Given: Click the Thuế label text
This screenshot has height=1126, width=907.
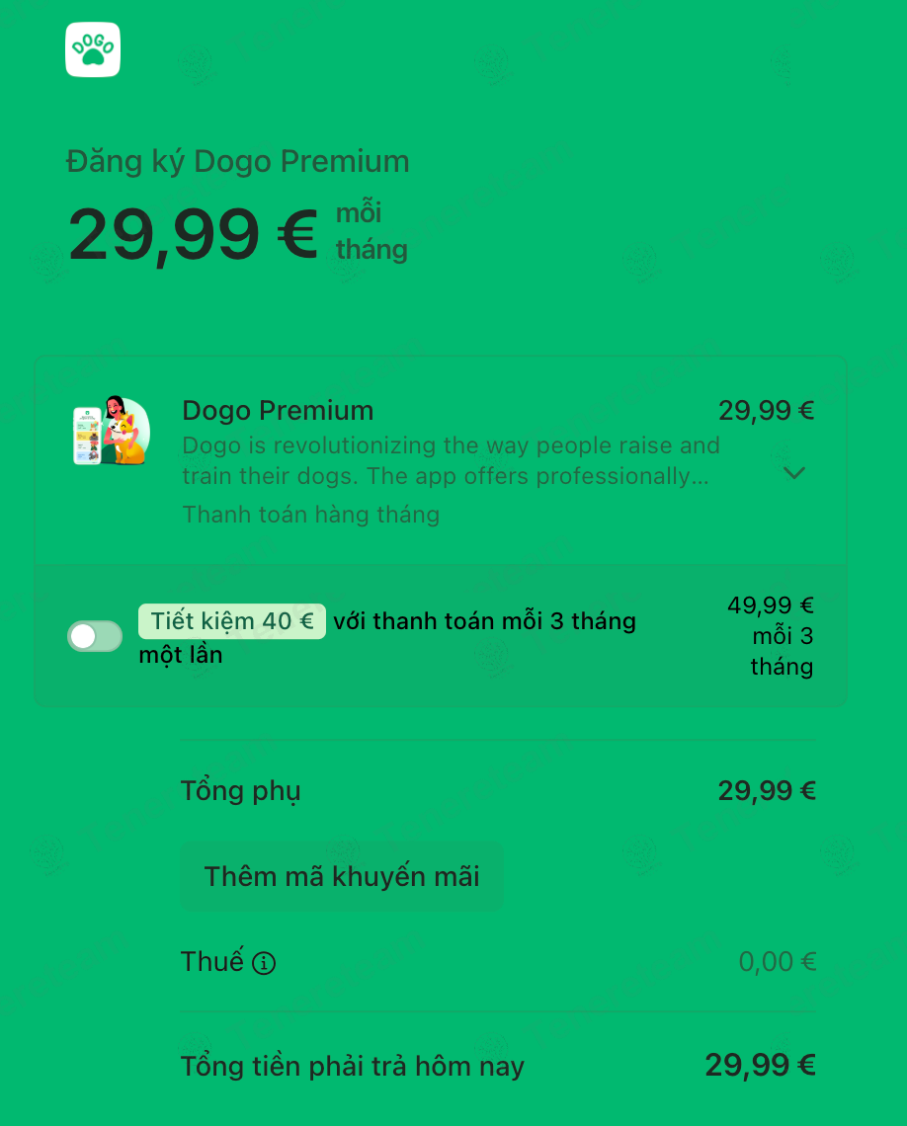Looking at the screenshot, I should click(x=211, y=962).
